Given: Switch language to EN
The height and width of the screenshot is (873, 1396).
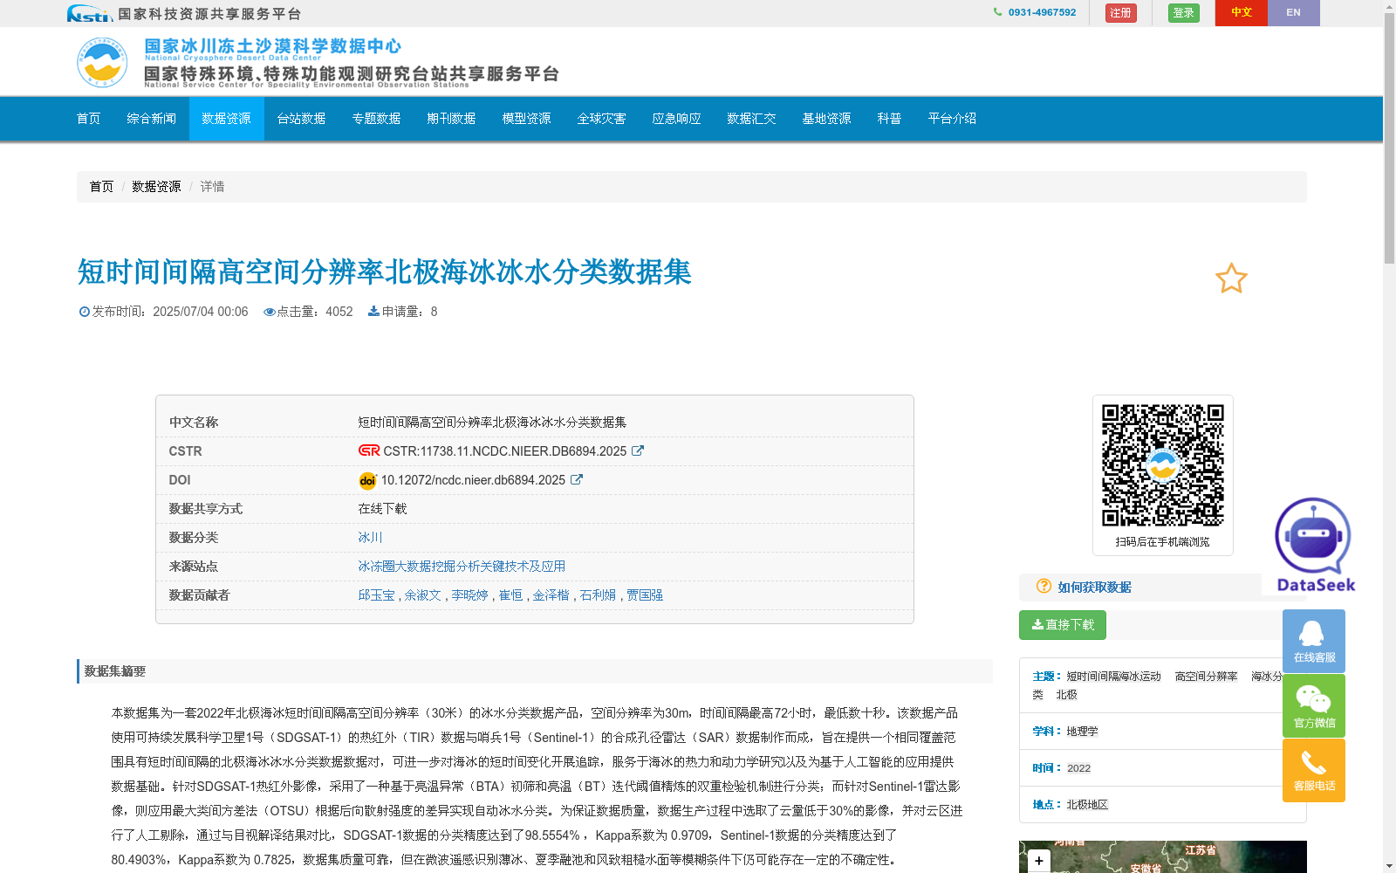Looking at the screenshot, I should 1293,12.
